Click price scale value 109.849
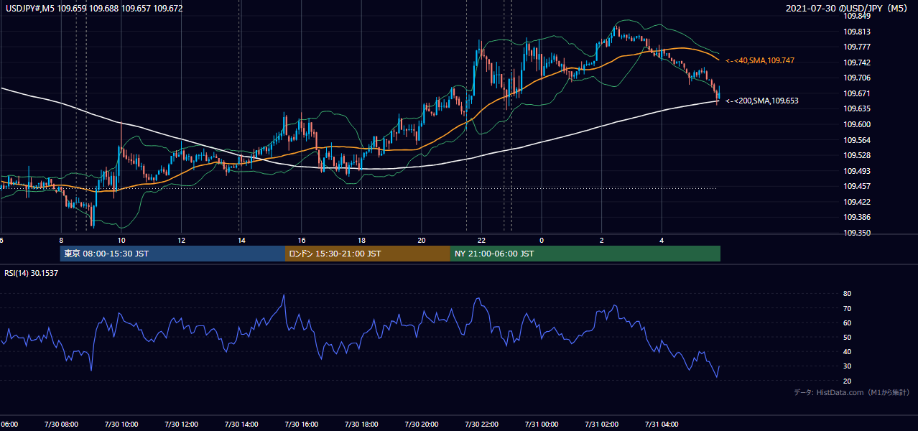This screenshot has width=918, height=431. point(857,16)
